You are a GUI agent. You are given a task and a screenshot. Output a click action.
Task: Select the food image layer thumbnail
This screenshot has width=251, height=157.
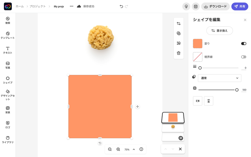click(x=173, y=128)
